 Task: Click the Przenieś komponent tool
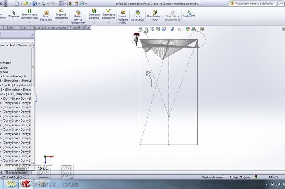tap(61, 14)
